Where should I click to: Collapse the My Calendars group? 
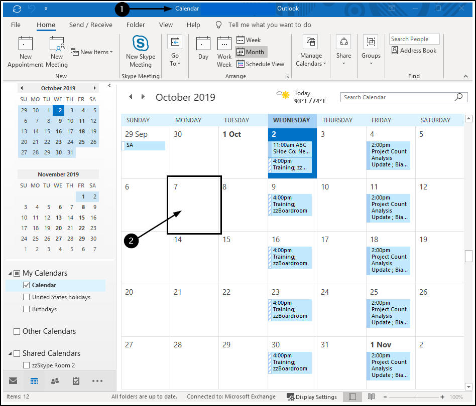click(10, 273)
